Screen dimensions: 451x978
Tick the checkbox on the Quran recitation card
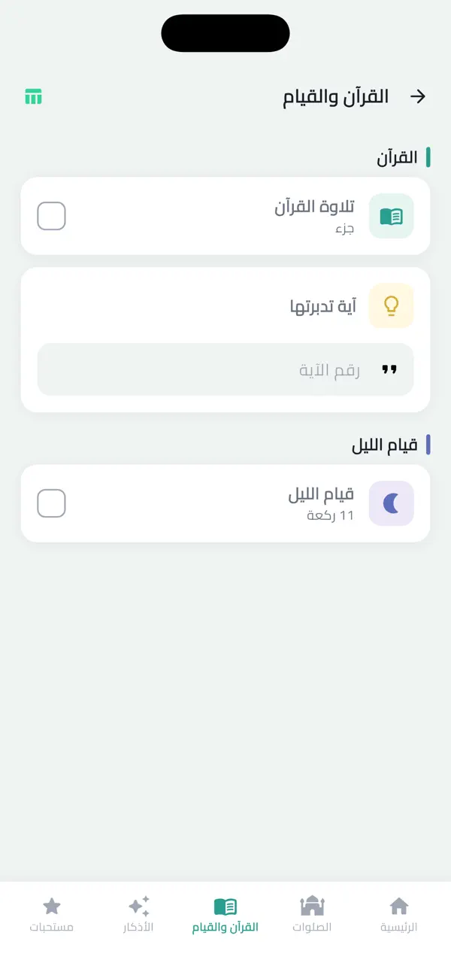tap(51, 216)
